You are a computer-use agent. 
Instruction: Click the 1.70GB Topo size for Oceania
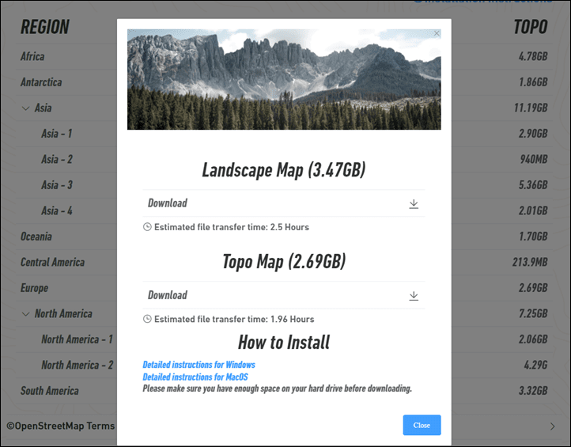[533, 237]
